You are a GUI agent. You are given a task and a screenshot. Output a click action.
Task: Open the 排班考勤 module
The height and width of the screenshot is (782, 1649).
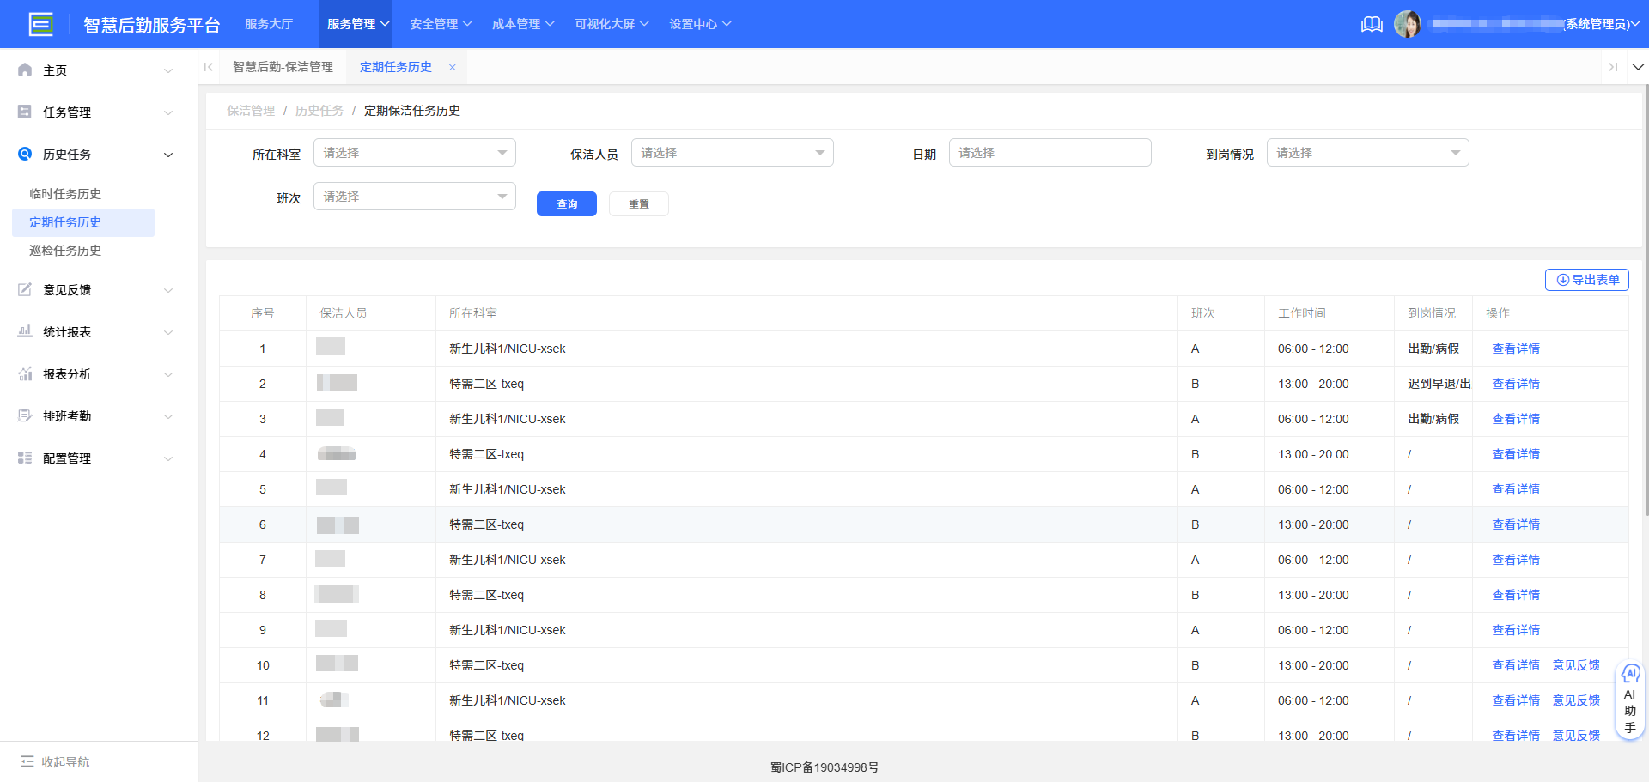pyautogui.click(x=68, y=415)
